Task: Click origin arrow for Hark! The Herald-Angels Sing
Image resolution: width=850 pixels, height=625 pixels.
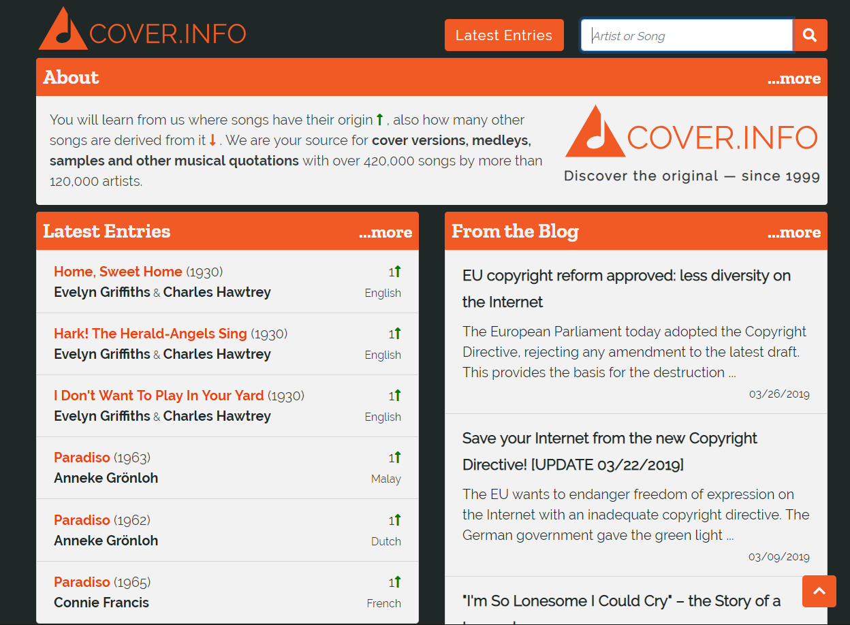Action: point(398,334)
